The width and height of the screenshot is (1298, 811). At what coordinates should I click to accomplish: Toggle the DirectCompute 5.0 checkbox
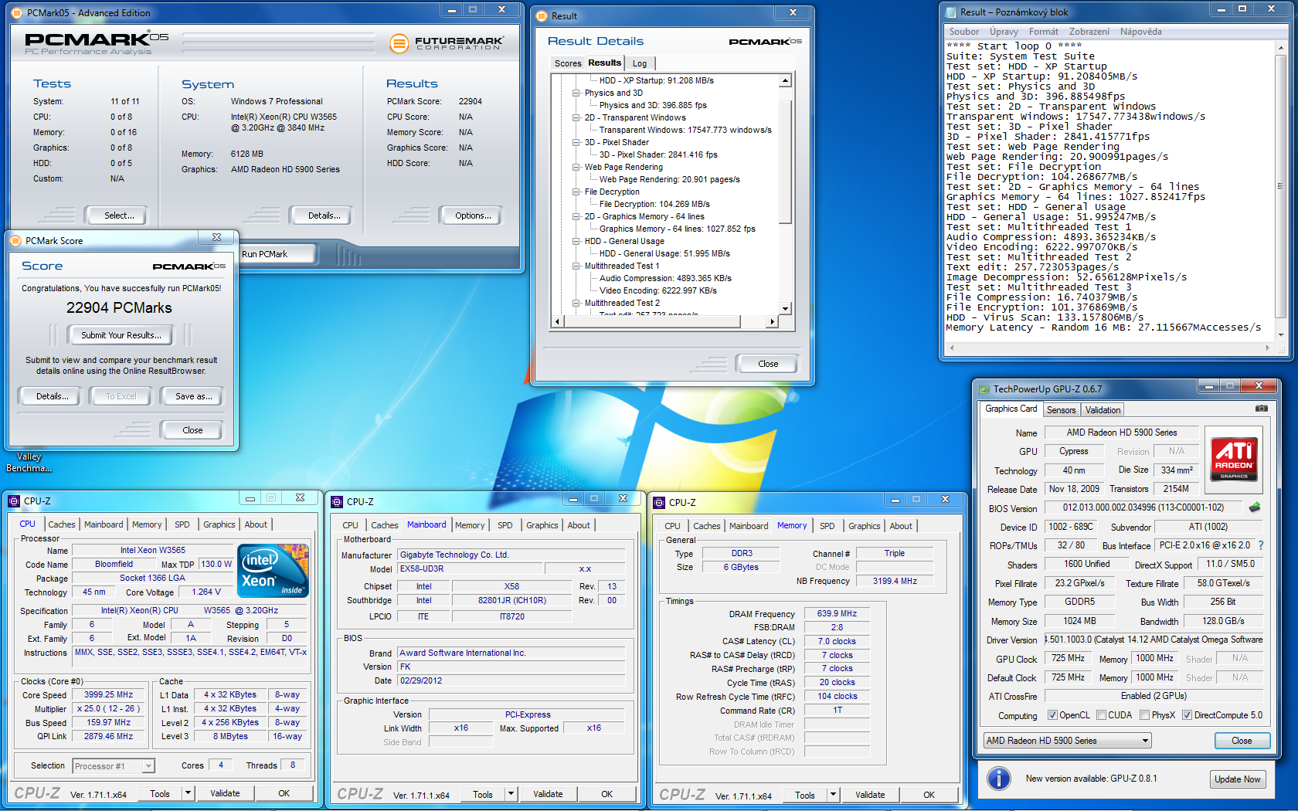point(1187,715)
